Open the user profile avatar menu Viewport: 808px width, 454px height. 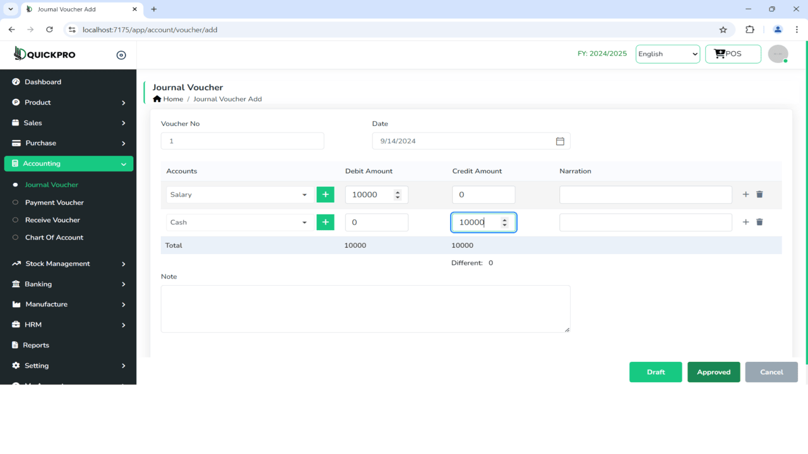778,54
